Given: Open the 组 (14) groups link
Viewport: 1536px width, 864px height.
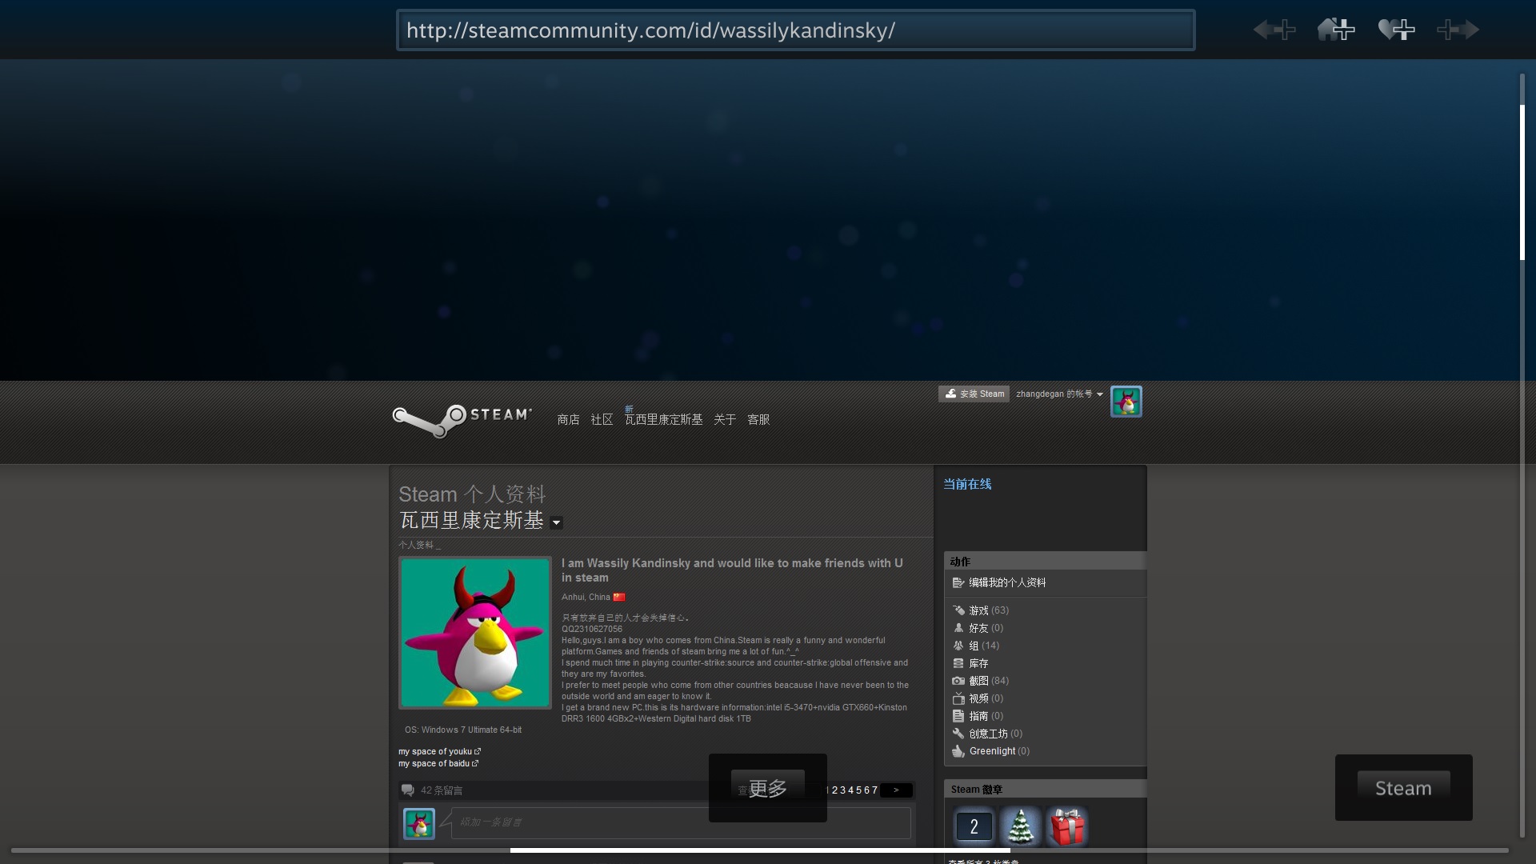Looking at the screenshot, I should coord(984,646).
